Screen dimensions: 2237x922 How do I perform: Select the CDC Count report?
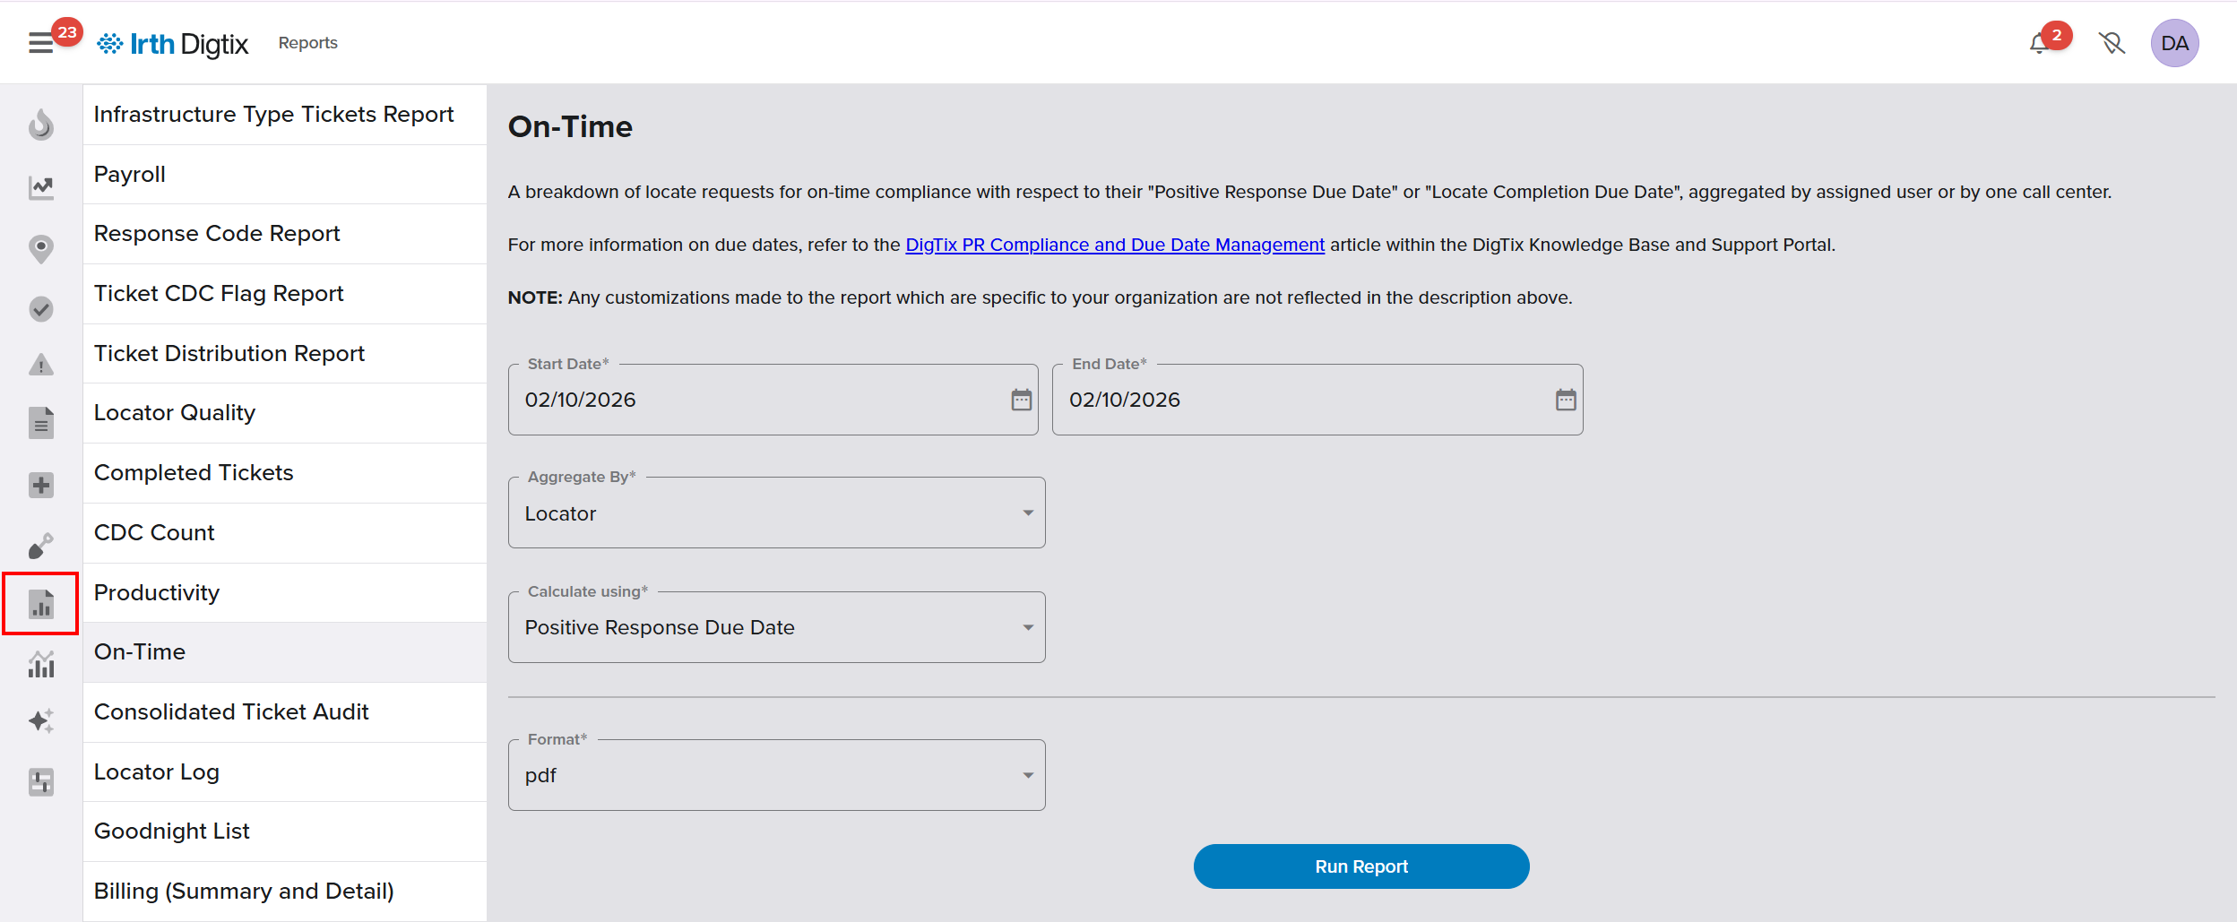tap(285, 533)
